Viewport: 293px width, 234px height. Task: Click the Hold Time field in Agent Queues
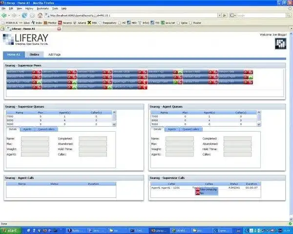(237, 149)
